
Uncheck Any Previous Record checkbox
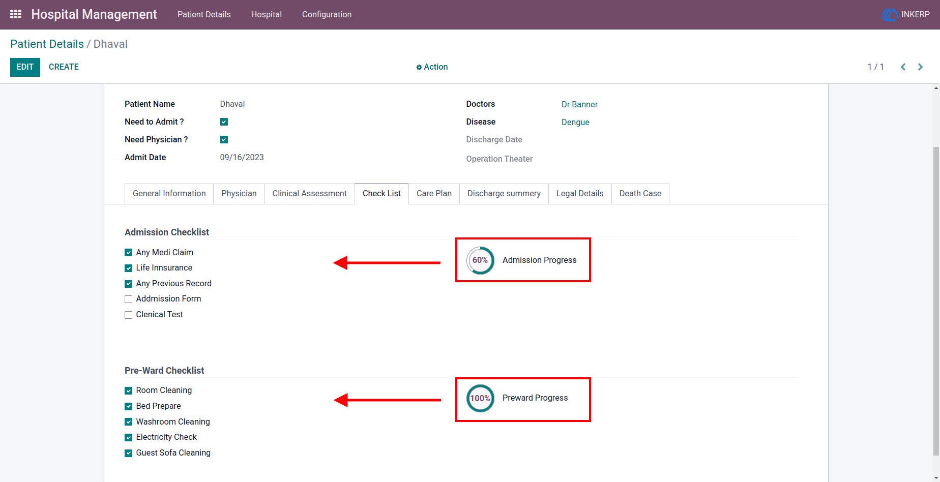(128, 284)
